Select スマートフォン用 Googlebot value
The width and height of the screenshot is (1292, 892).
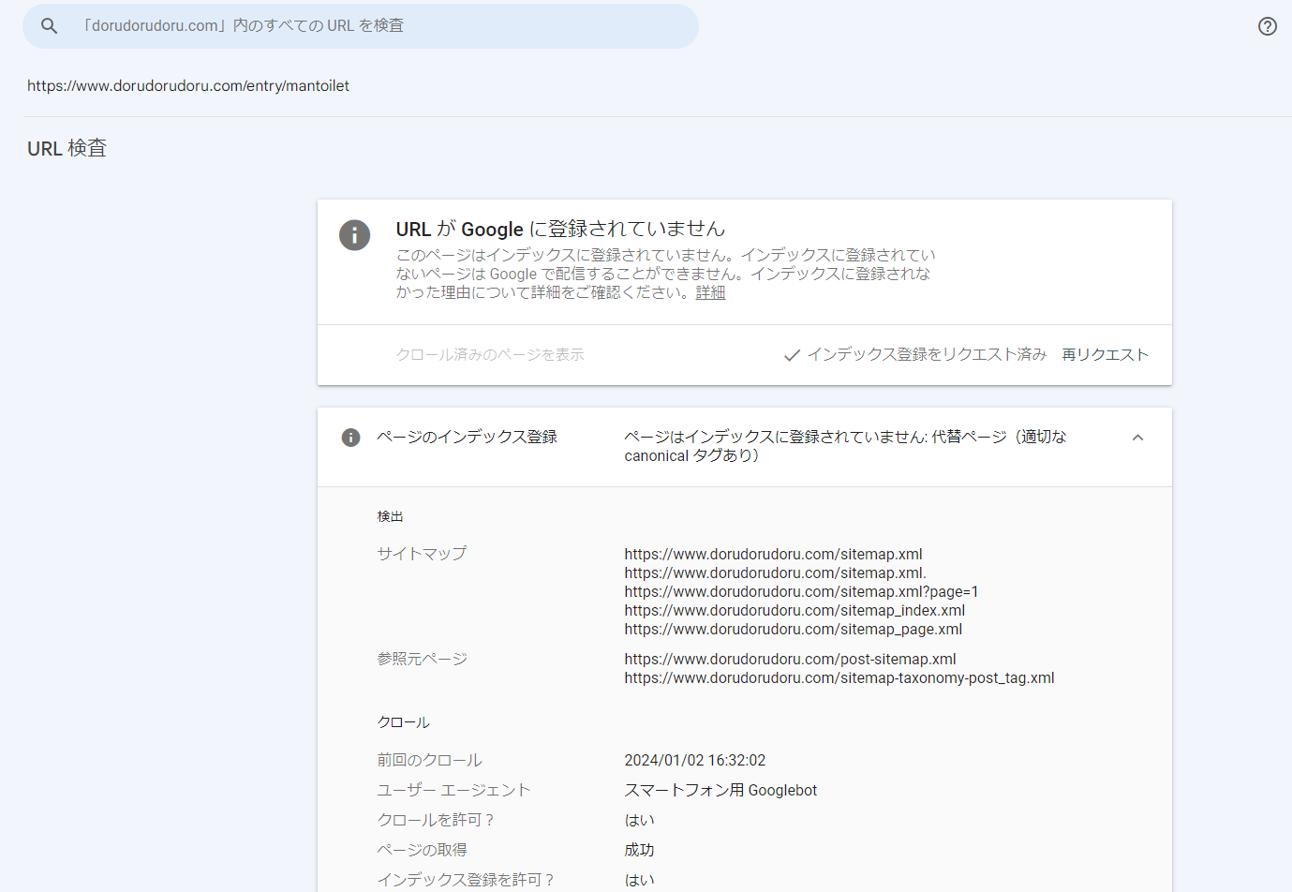[720, 791]
